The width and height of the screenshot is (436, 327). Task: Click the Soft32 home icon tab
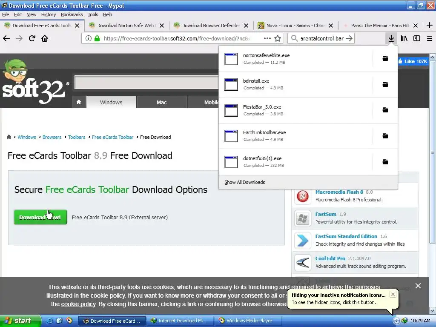[x=79, y=102]
